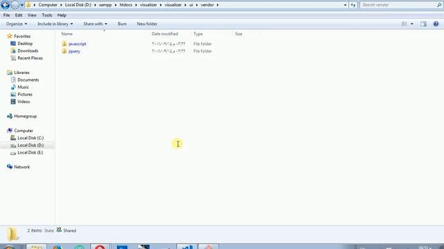Open Local Disk (E:) in sidebar
Image resolution: width=444 pixels, height=249 pixels.
(31, 153)
